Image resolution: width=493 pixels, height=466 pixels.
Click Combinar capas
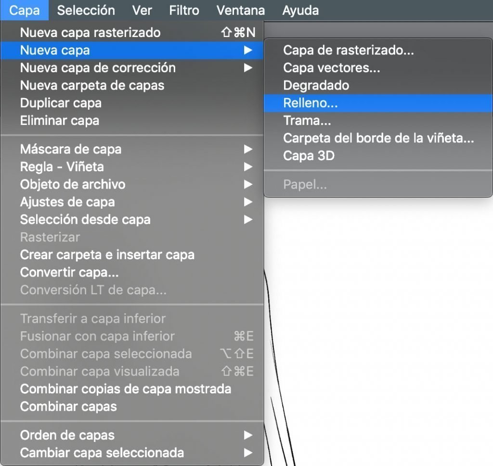tap(132, 407)
